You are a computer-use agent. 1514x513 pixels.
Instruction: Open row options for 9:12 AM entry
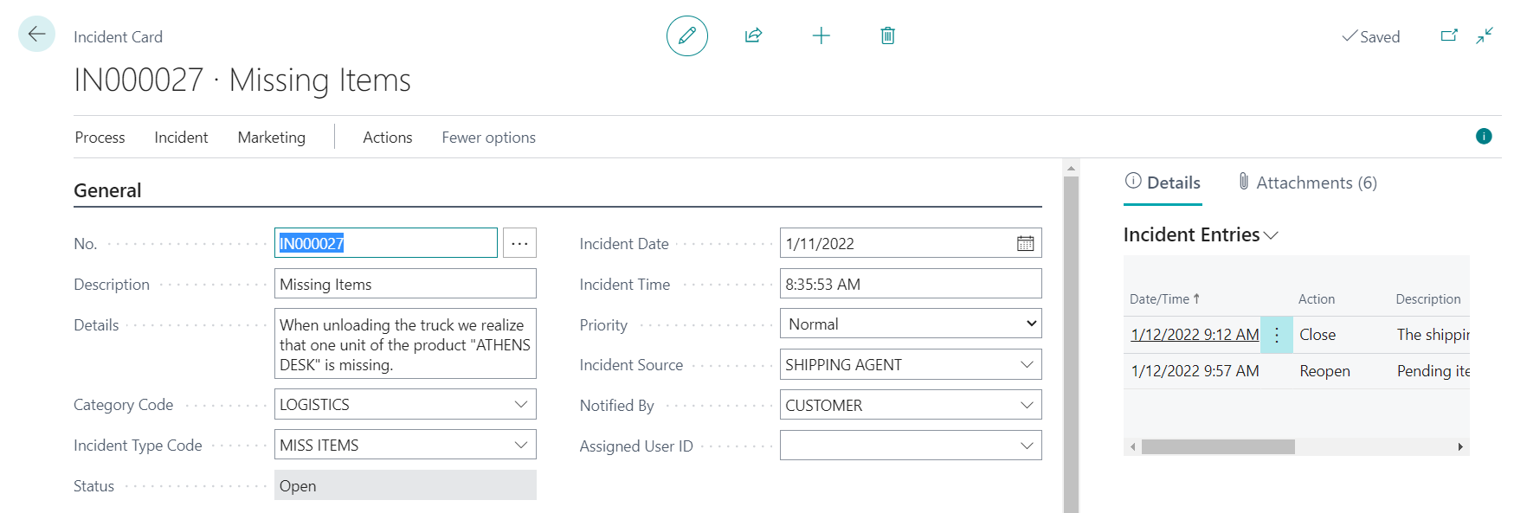pos(1277,335)
